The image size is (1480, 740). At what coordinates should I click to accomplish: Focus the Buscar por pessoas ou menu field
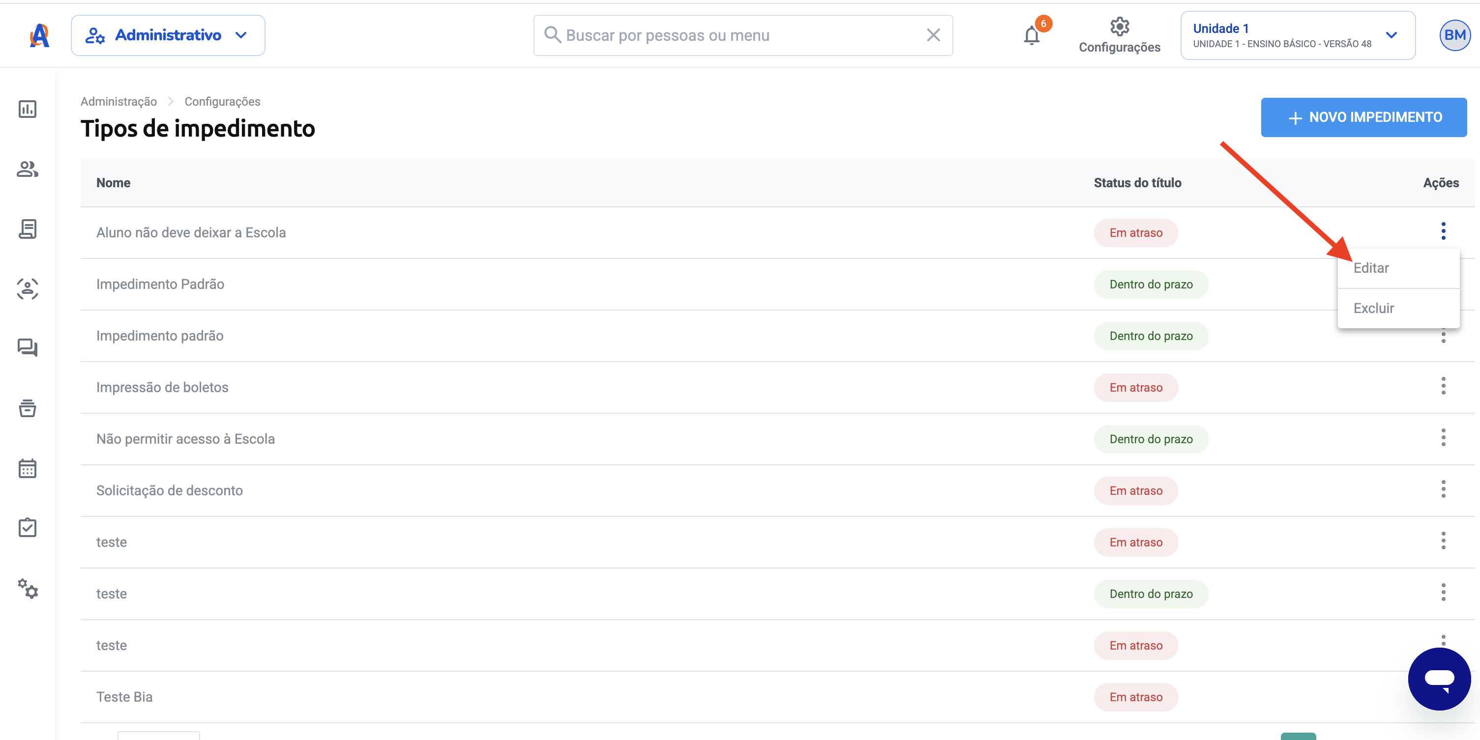[x=742, y=35]
